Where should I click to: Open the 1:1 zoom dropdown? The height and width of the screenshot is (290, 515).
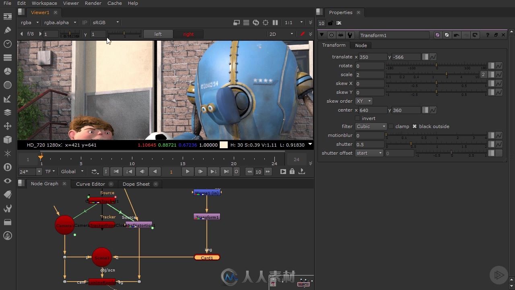(293, 23)
